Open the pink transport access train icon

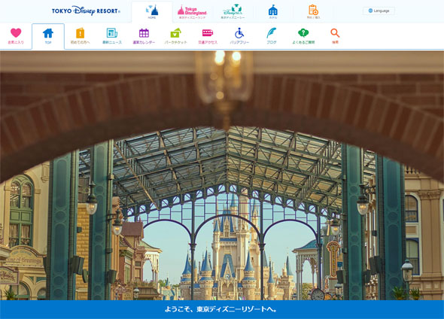click(208, 36)
